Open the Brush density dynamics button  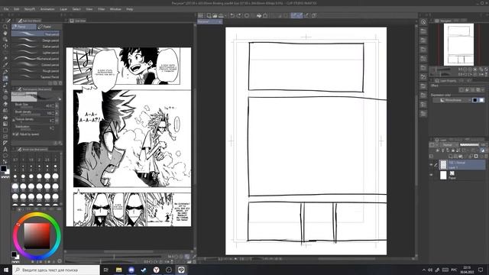[x=57, y=113]
